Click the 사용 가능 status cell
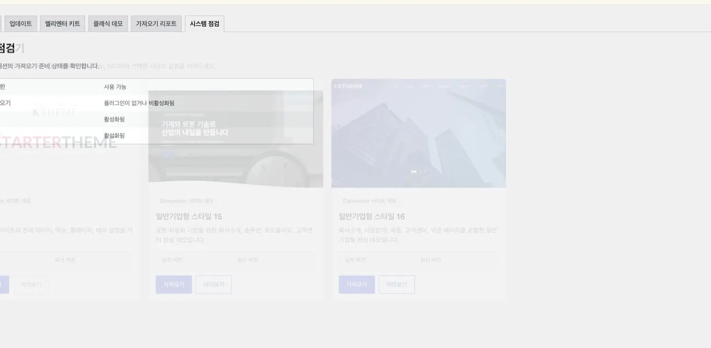711x348 pixels. [115, 87]
